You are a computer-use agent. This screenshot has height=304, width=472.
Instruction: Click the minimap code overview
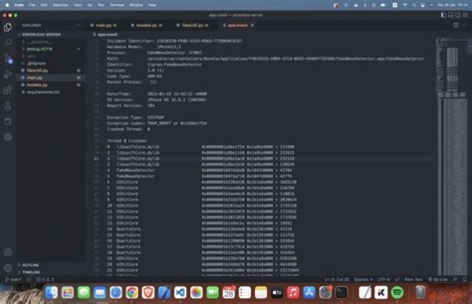click(x=451, y=156)
